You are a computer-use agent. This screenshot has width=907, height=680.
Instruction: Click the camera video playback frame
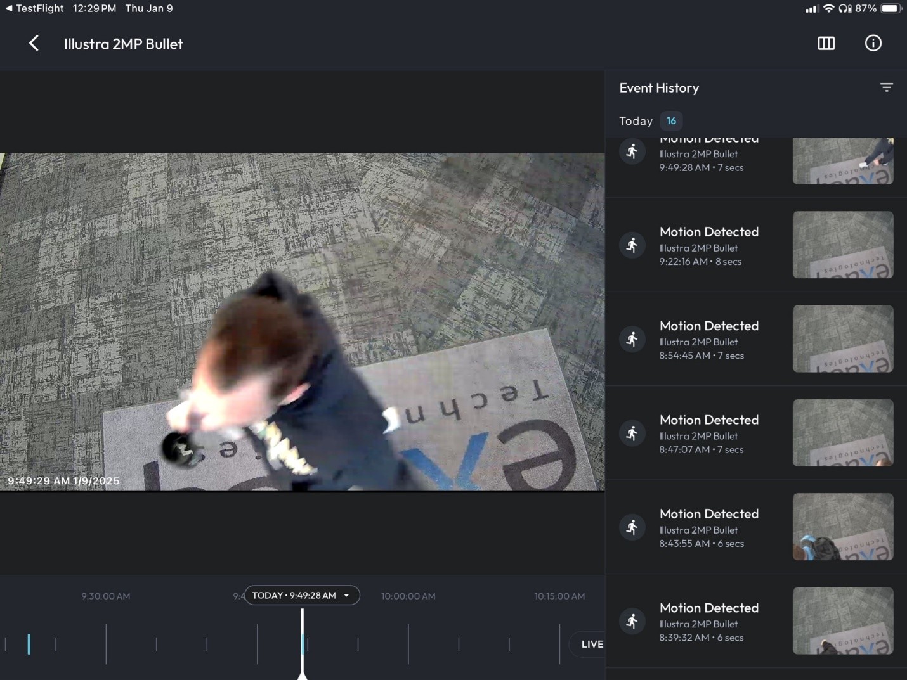[x=302, y=321]
